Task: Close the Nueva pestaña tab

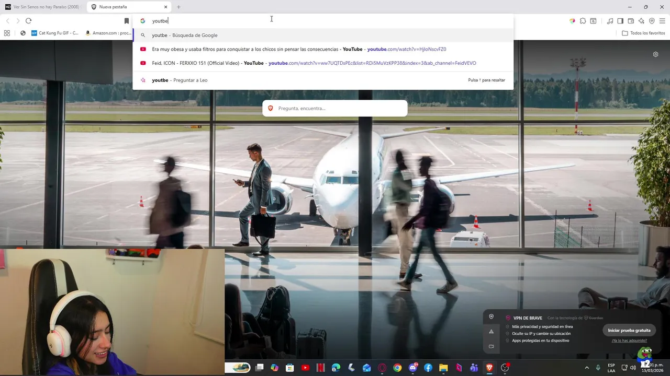Action: (165, 7)
